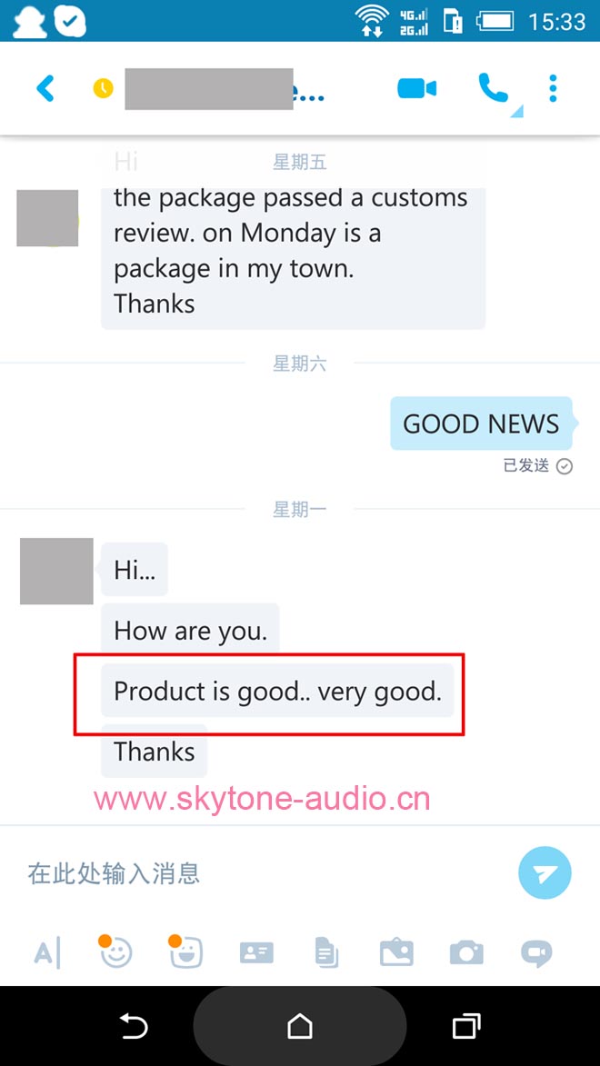Send the message with paper plane button

coord(545,873)
